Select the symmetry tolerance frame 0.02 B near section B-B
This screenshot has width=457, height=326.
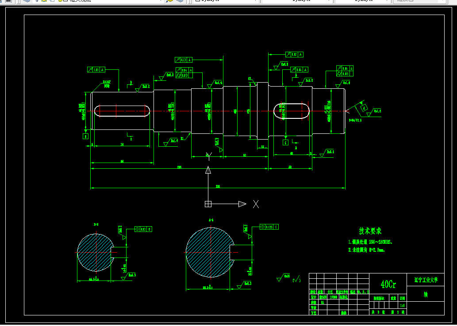[x=143, y=229]
